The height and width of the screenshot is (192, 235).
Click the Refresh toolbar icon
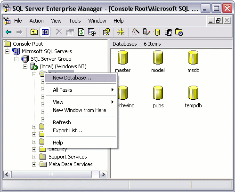pos(81,32)
